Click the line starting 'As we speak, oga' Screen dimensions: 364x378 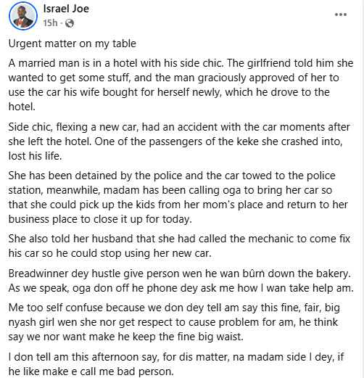tap(181, 288)
